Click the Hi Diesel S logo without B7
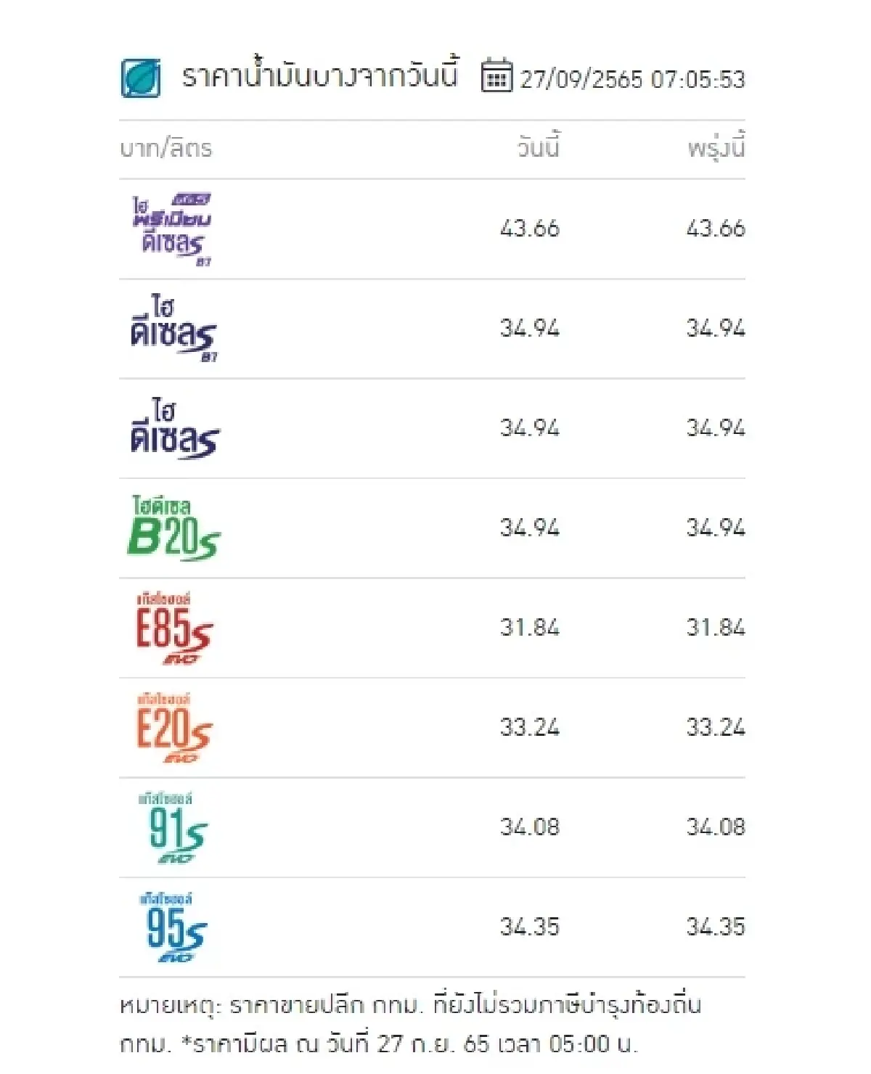The width and height of the screenshot is (871, 1074). click(173, 429)
